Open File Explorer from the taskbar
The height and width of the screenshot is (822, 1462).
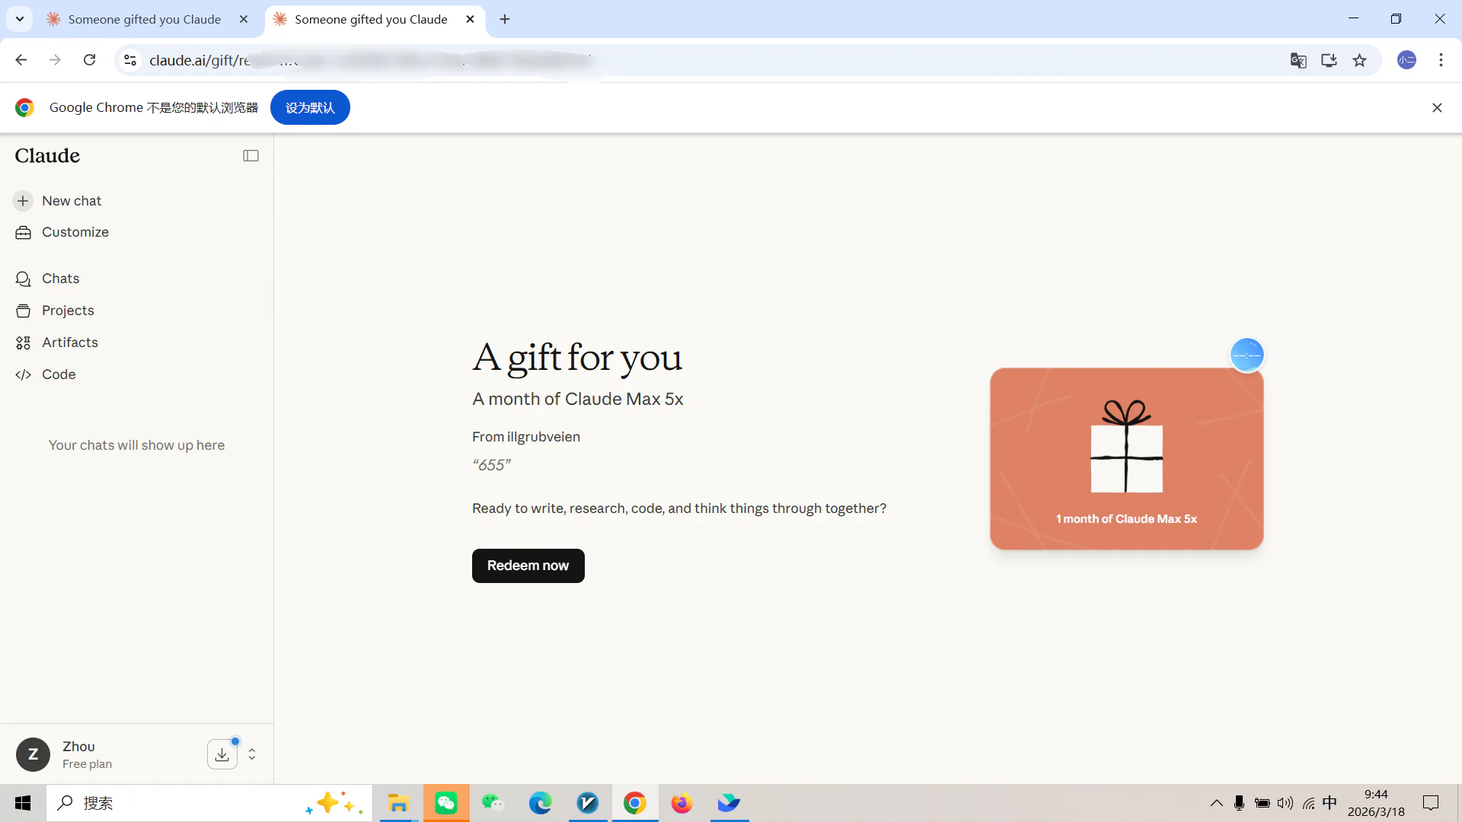click(x=398, y=803)
